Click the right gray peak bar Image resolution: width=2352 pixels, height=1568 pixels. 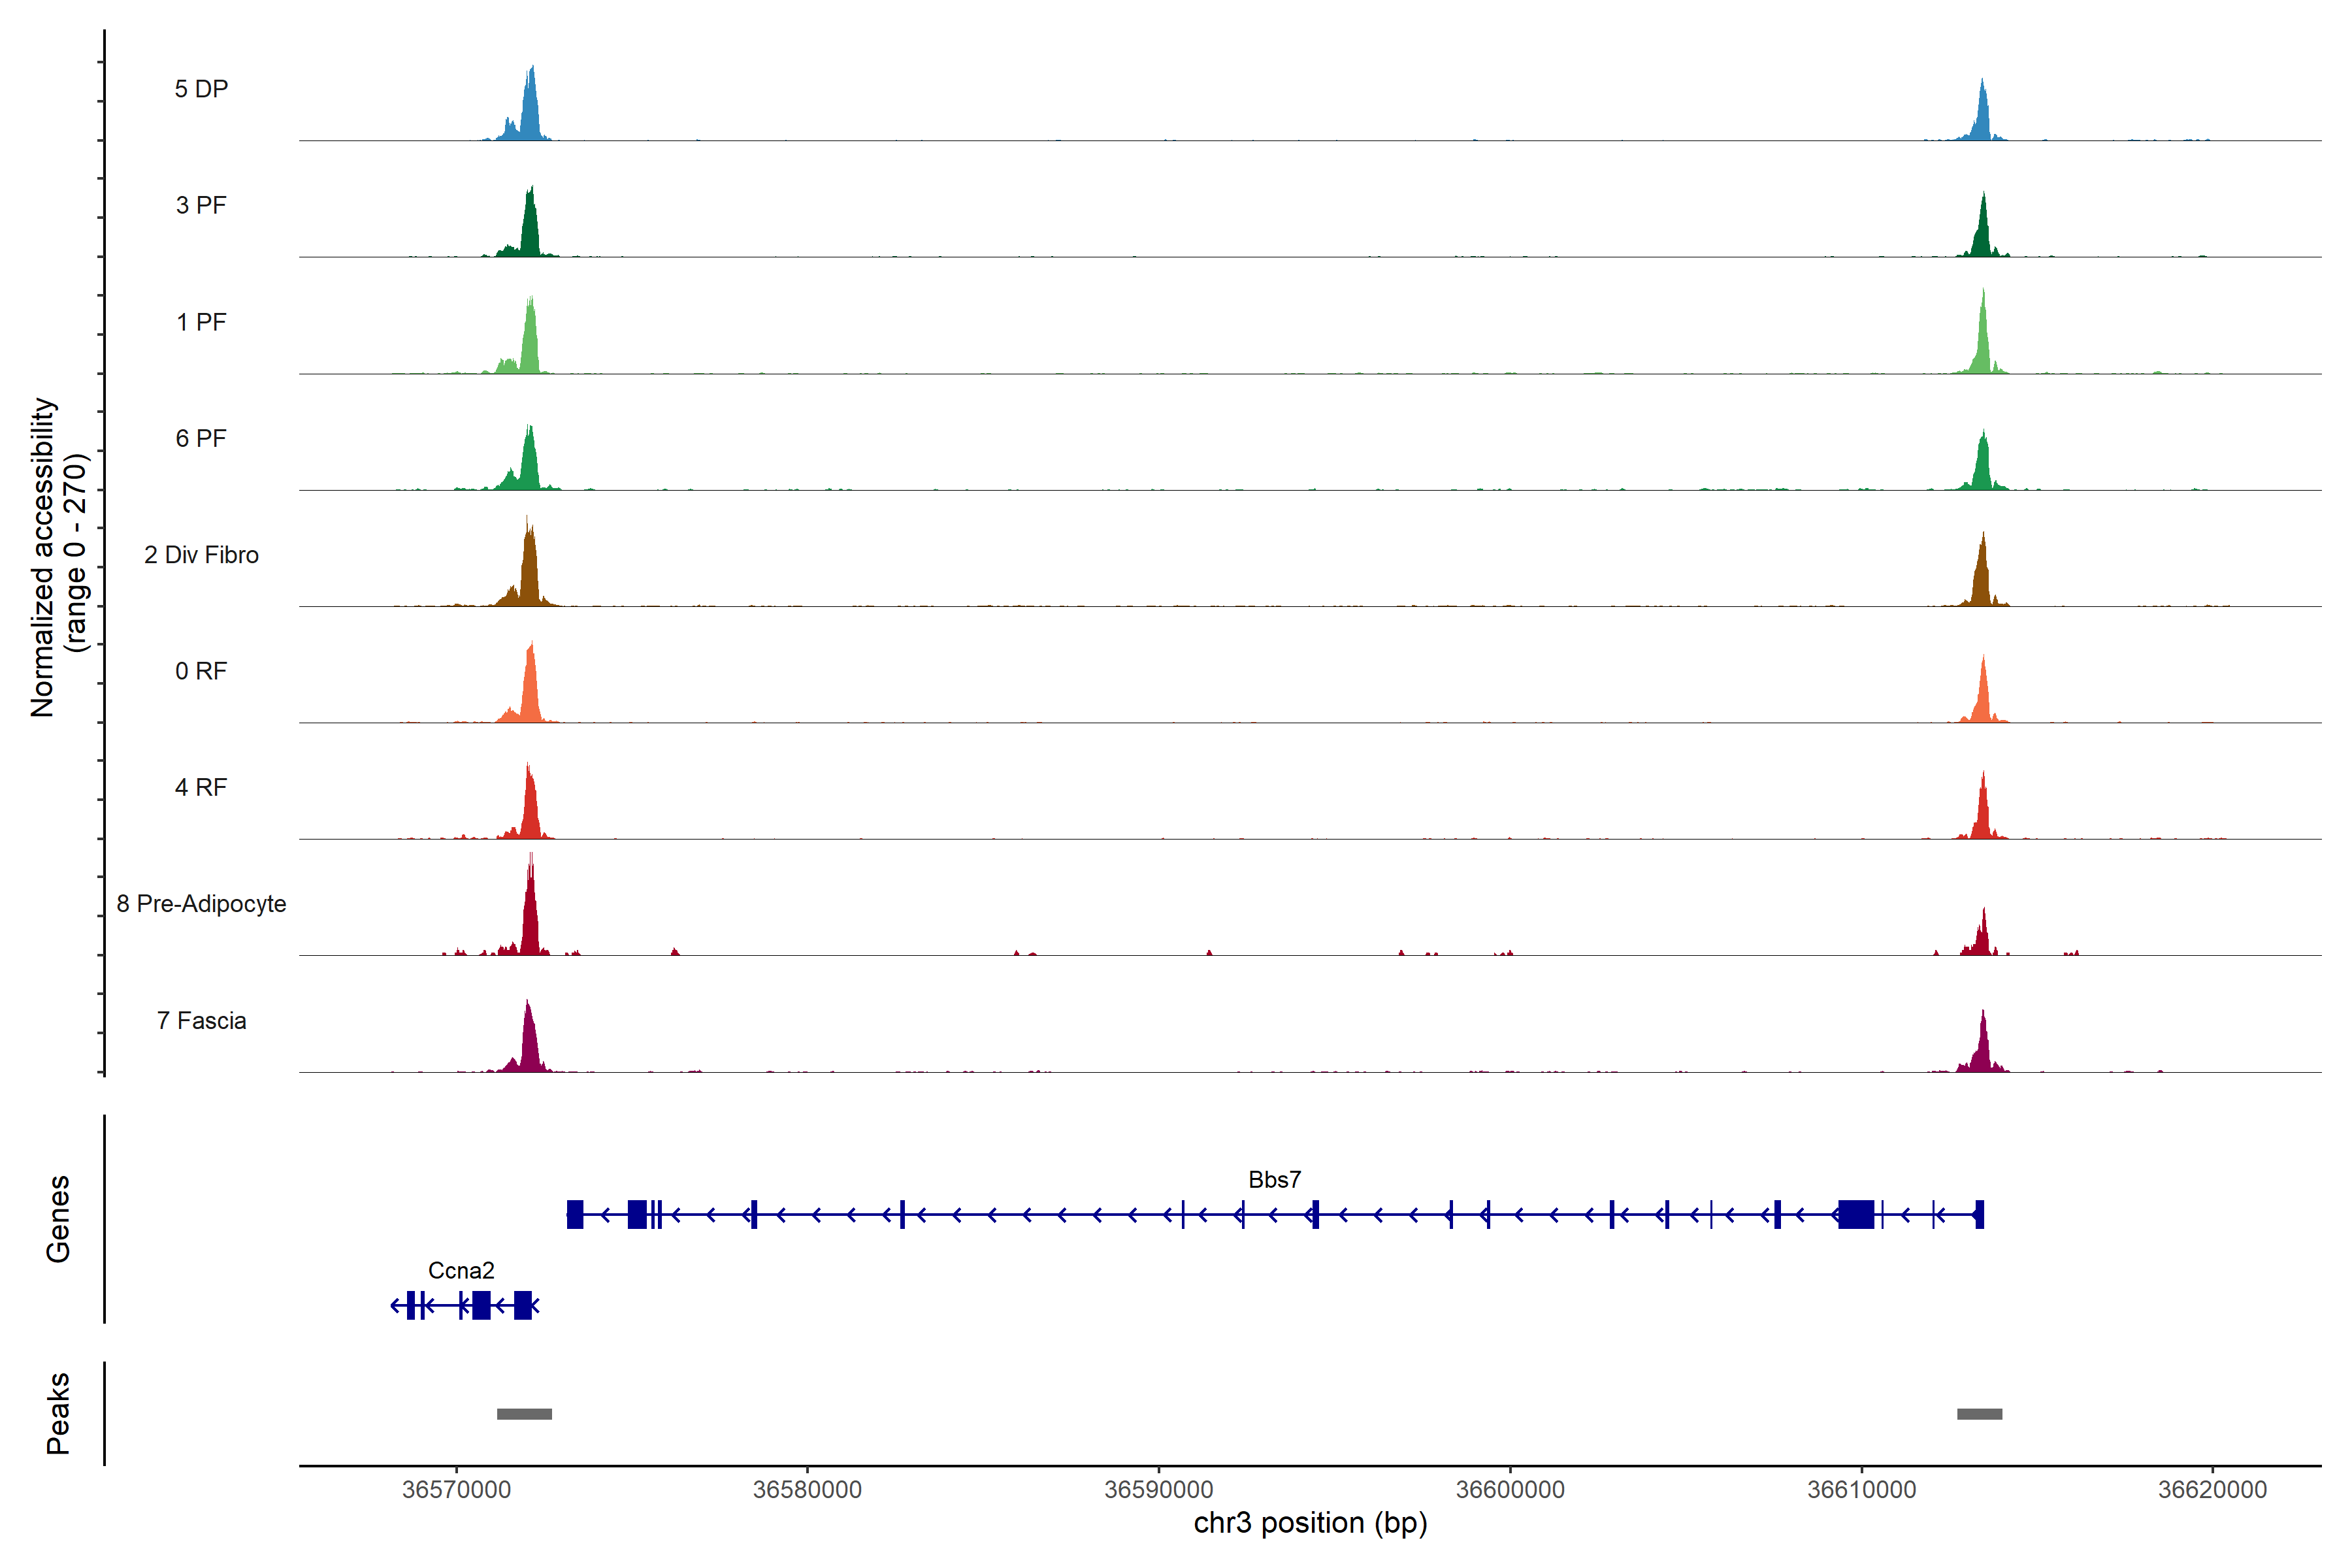[x=1979, y=1414]
